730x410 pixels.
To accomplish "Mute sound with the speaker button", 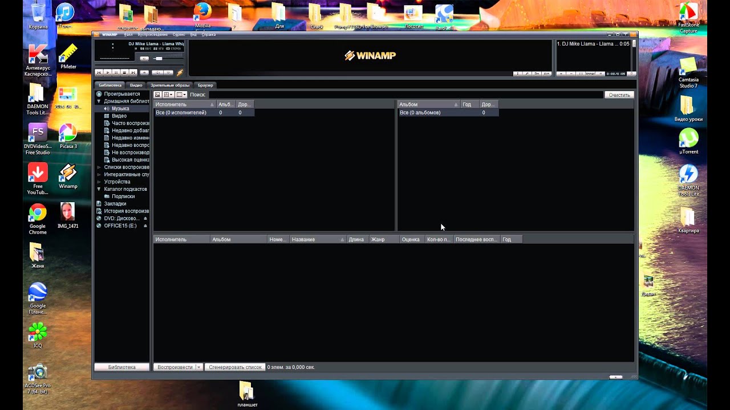I will click(x=144, y=59).
